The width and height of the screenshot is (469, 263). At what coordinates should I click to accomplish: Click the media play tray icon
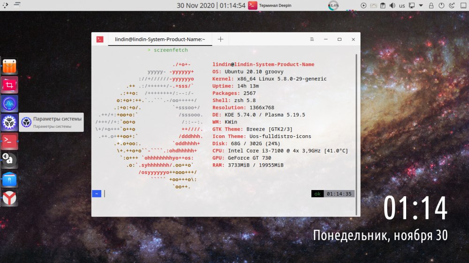point(363,5)
